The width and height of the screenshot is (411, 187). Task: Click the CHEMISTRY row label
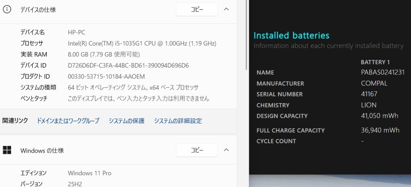pyautogui.click(x=273, y=105)
